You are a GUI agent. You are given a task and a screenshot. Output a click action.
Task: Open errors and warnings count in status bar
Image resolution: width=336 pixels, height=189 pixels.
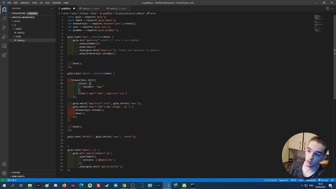tap(12, 180)
